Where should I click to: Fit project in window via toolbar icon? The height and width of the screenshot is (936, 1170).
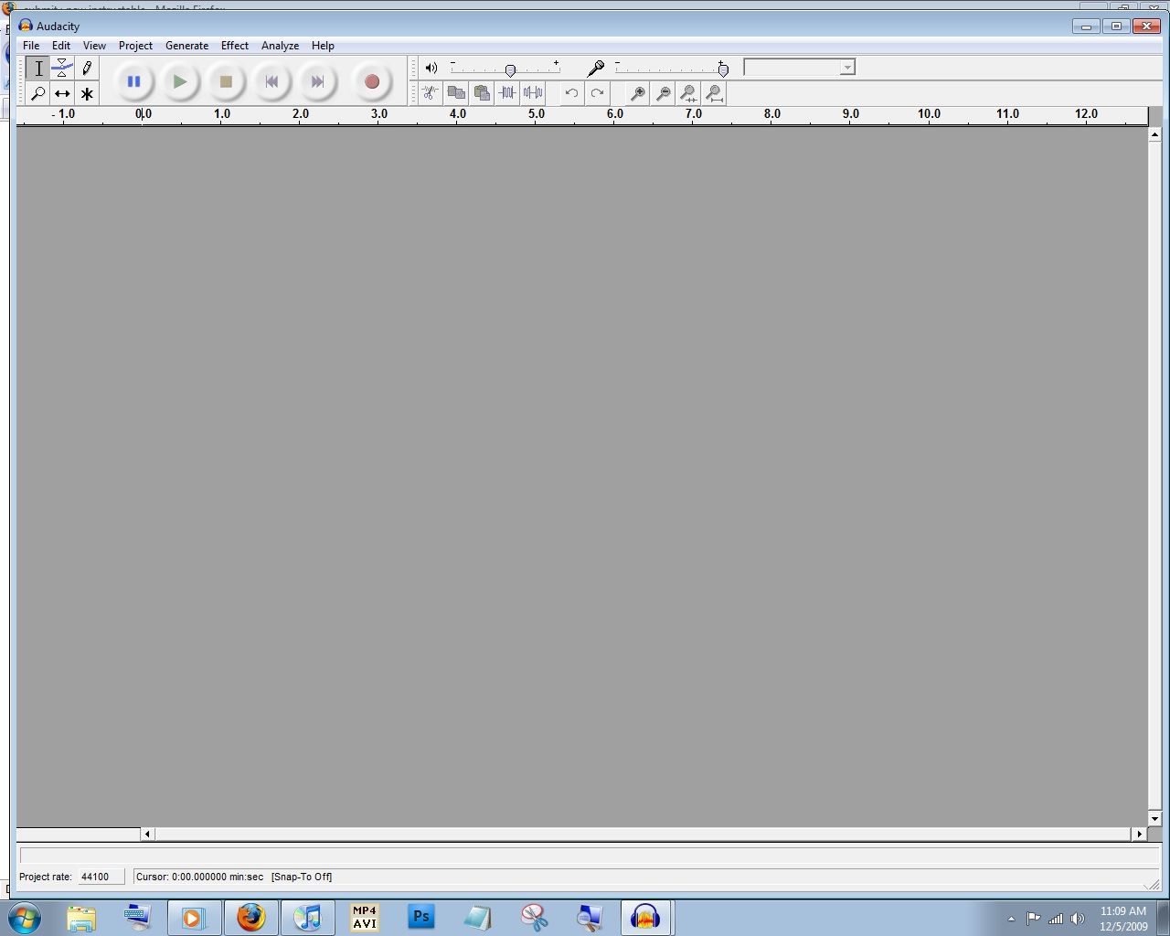tap(713, 92)
